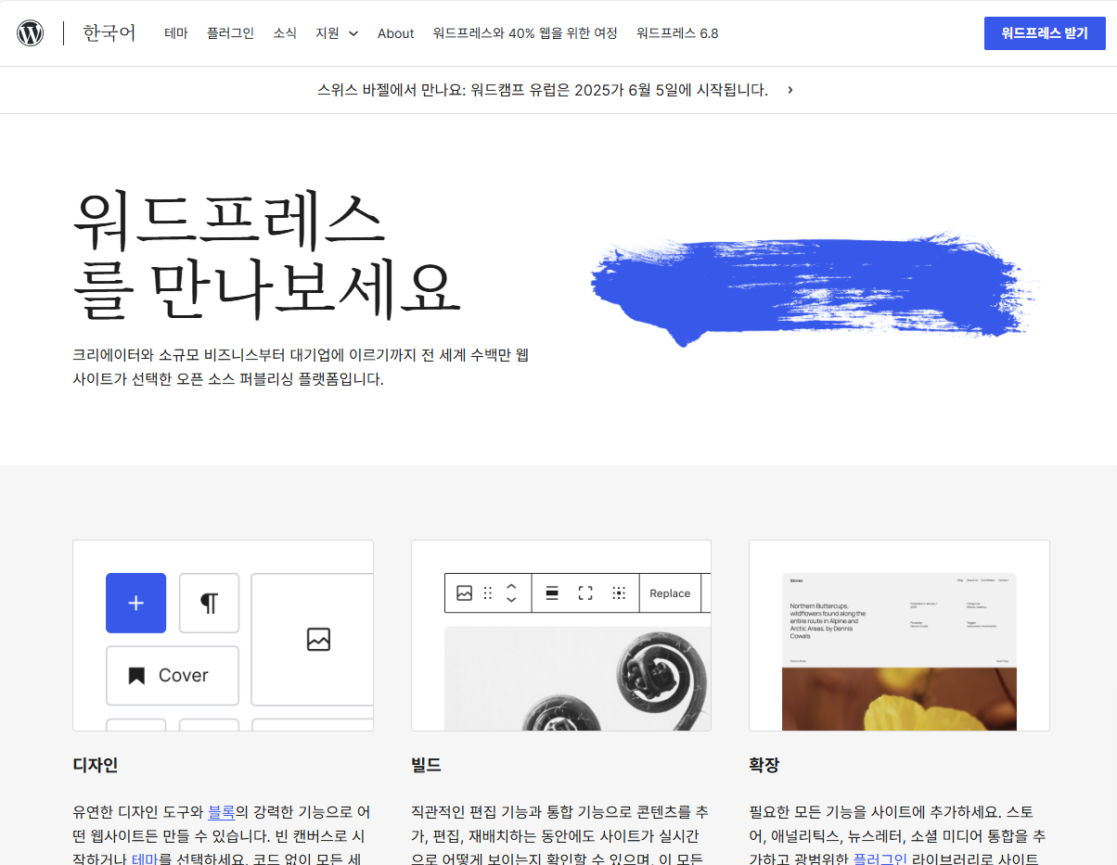This screenshot has width=1117, height=865.
Task: Click the 확장 heading
Action: click(764, 766)
